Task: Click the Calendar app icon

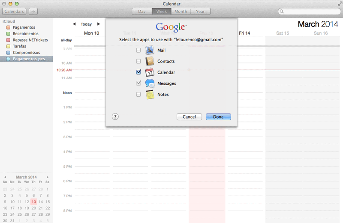Action: tap(150, 72)
